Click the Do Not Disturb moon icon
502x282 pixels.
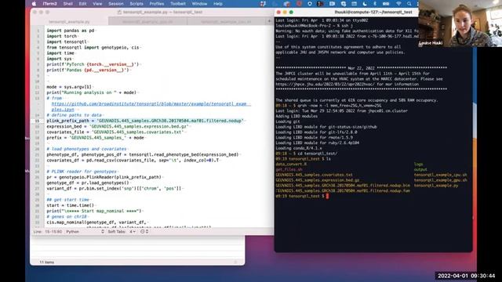coord(365,4)
